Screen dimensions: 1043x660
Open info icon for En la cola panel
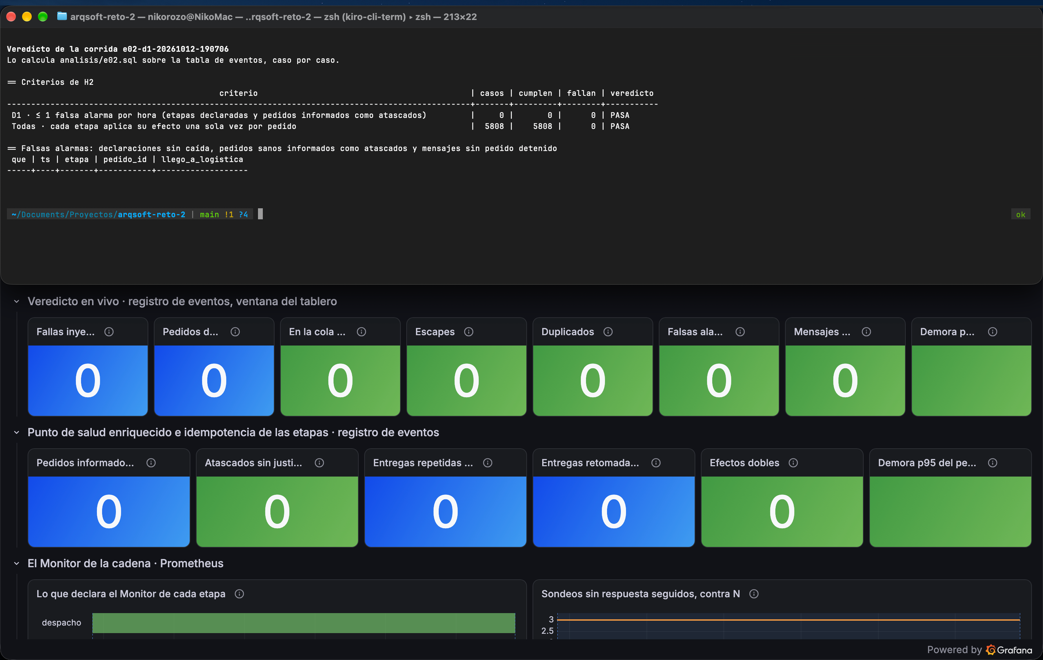click(362, 332)
